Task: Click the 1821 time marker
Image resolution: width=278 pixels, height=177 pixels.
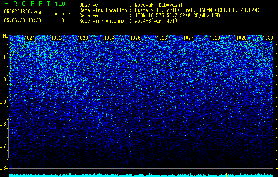Action: coord(30,38)
